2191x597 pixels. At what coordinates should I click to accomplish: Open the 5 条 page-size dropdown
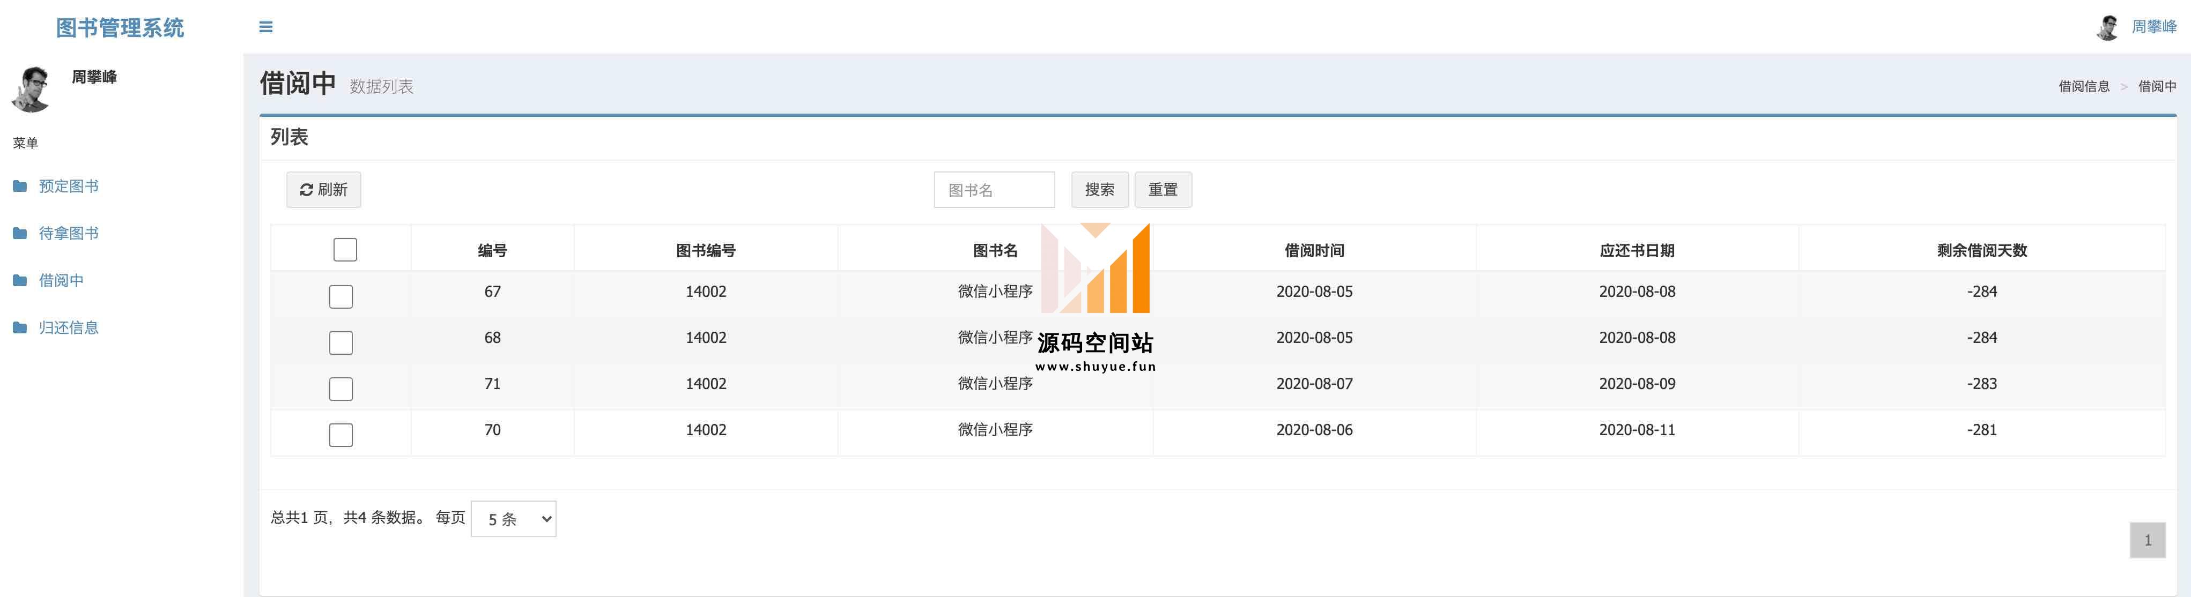[514, 519]
